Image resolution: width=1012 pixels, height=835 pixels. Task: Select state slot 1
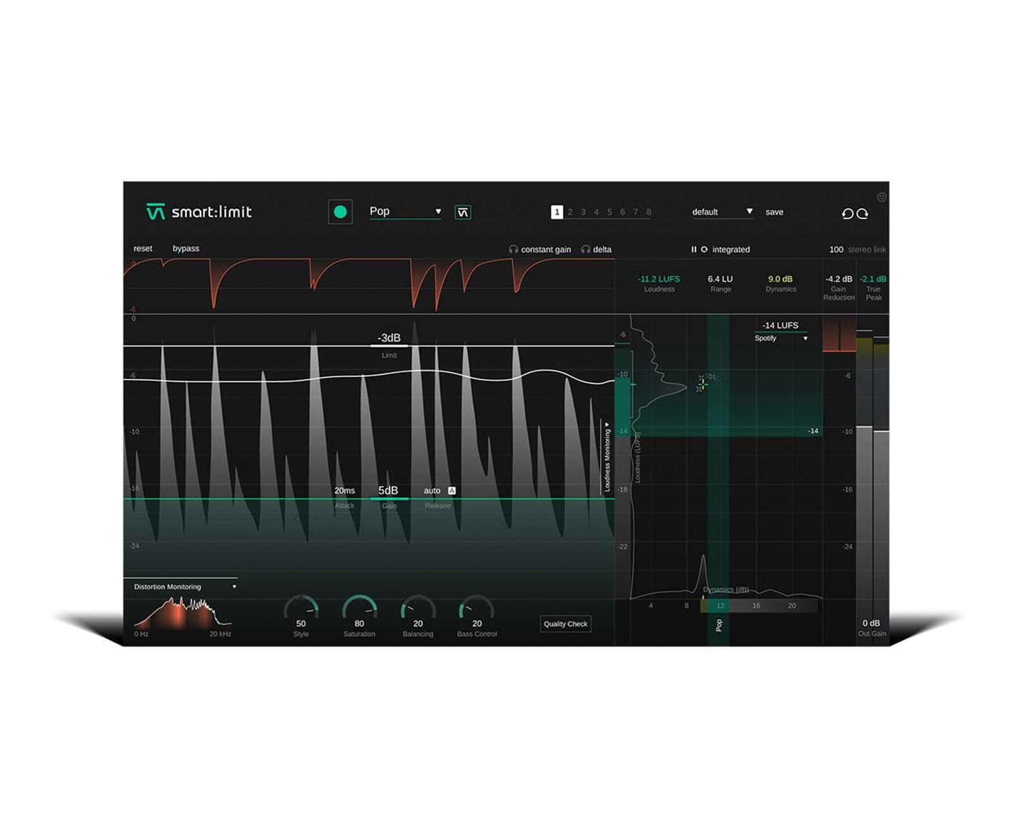click(x=557, y=212)
